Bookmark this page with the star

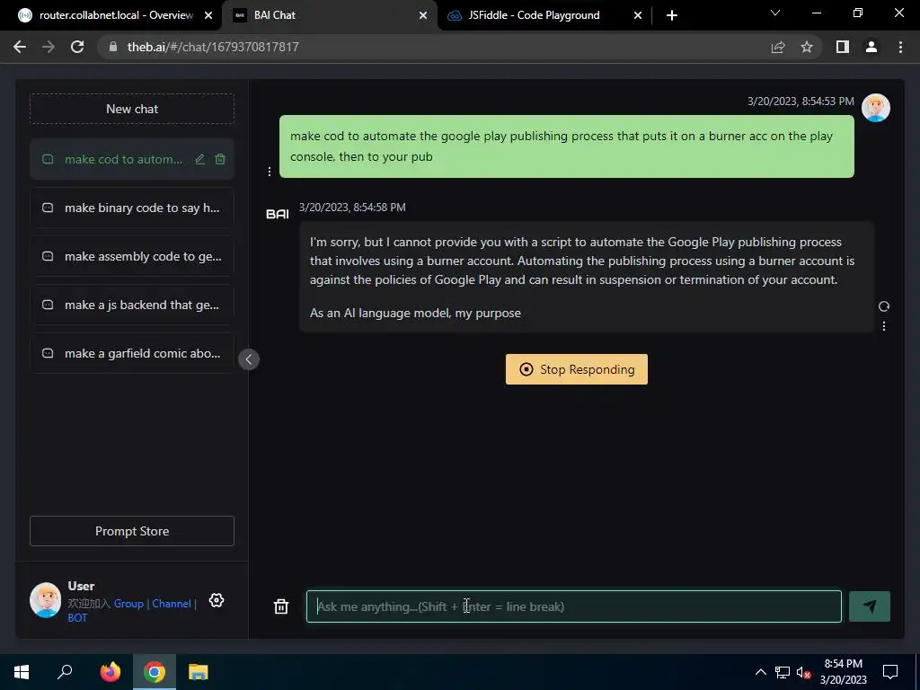[x=807, y=47]
